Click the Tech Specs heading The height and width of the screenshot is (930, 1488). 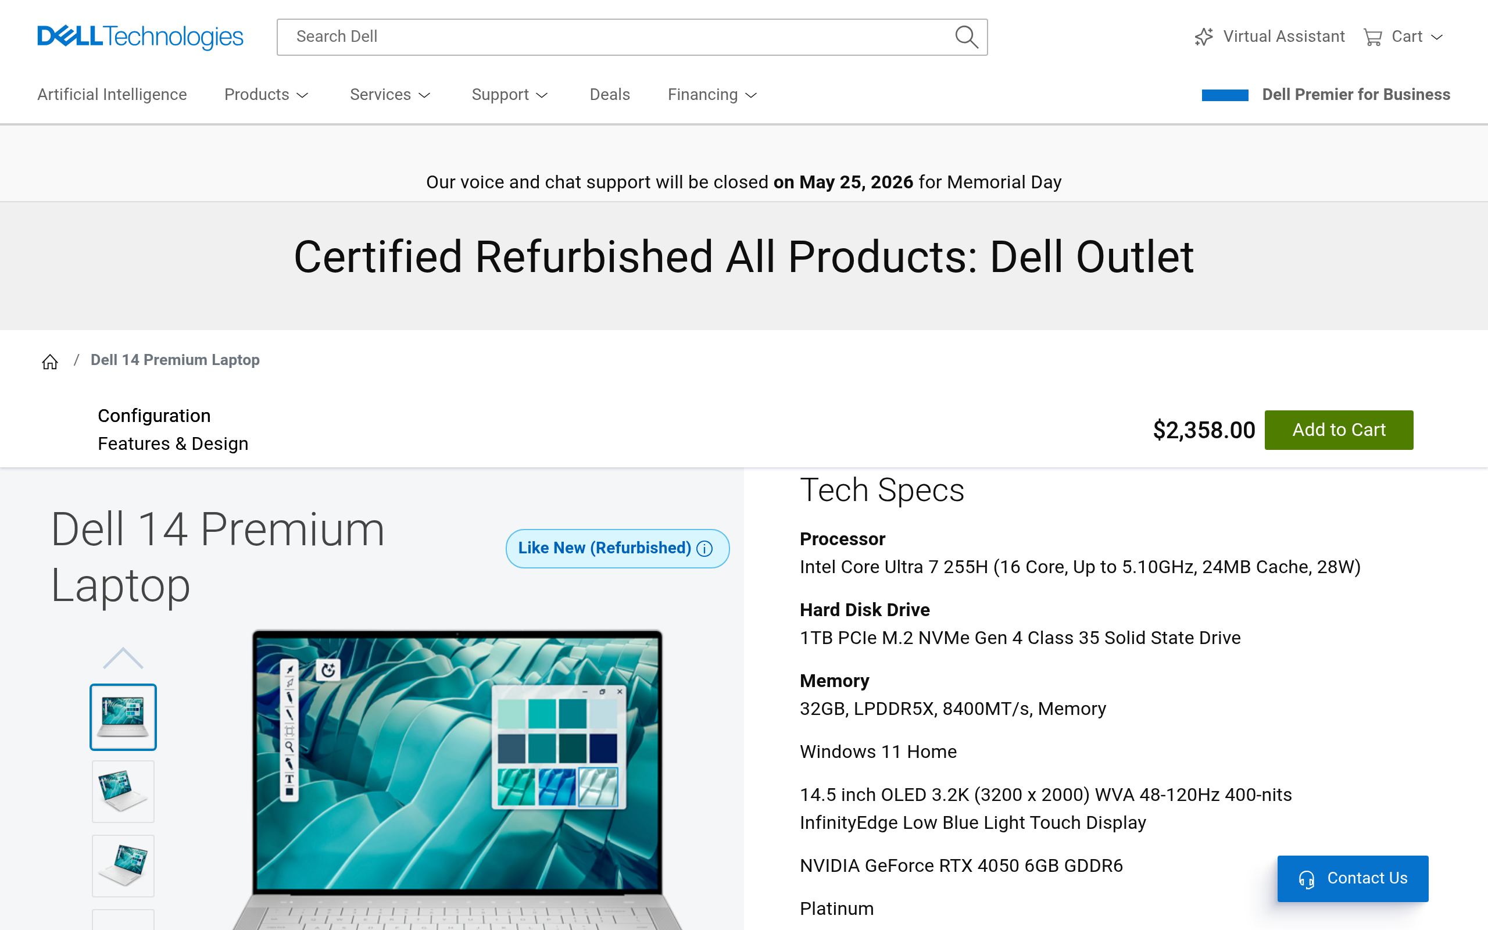(x=882, y=491)
